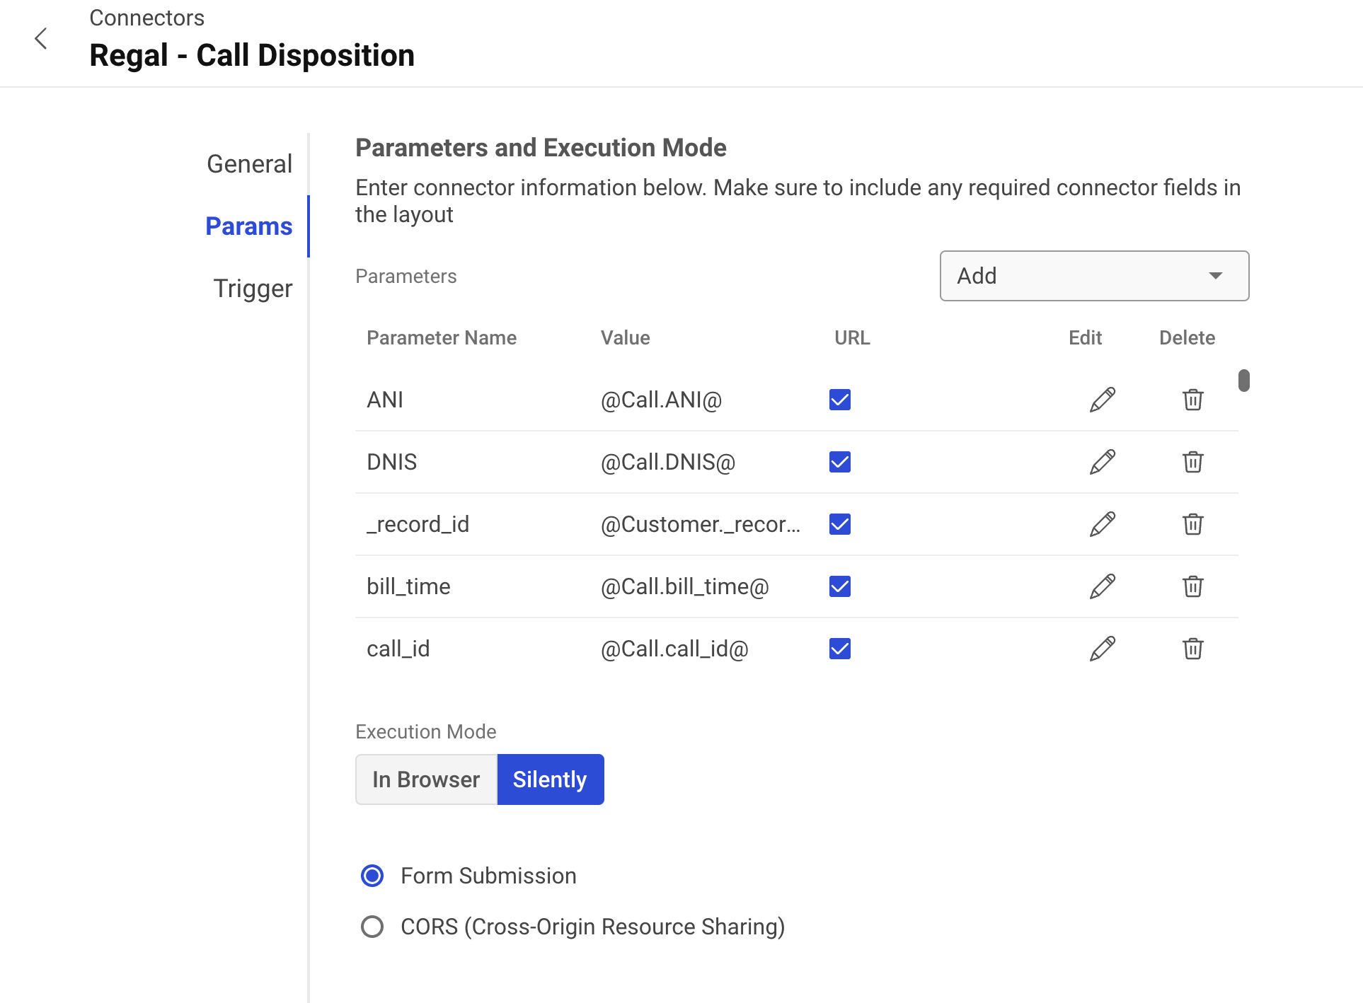Image resolution: width=1363 pixels, height=1003 pixels.
Task: Click the @Customer._recor... value cell
Action: tap(701, 524)
